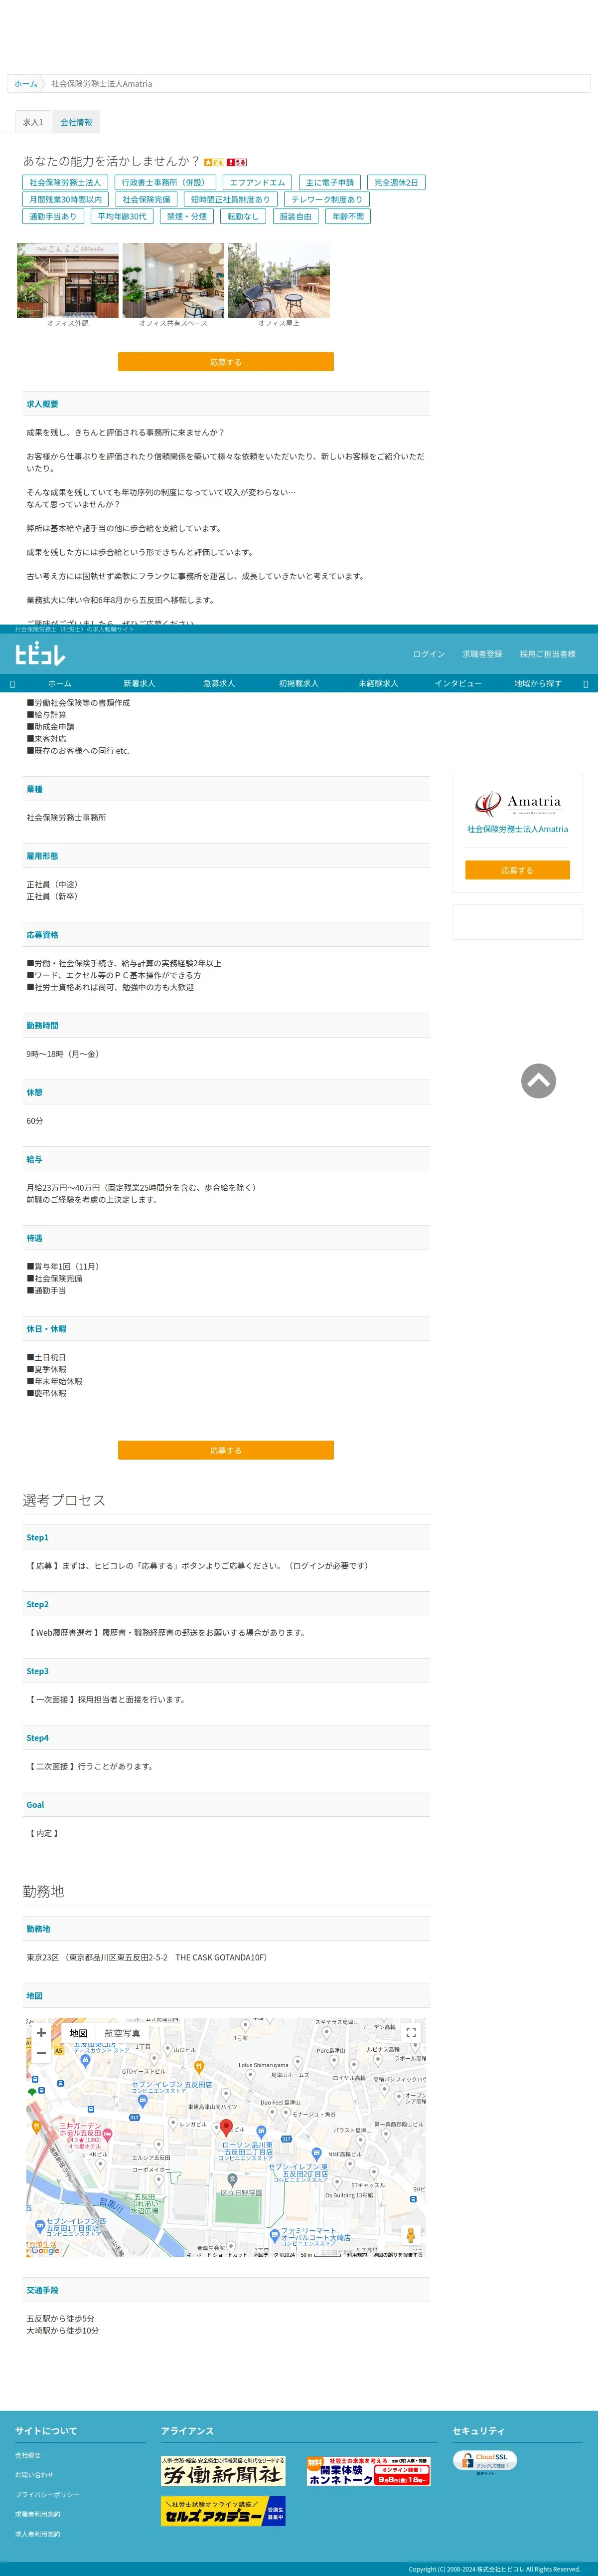This screenshot has height=2576, width=598.
Task: Open the オフィス屋上 photo
Action: coord(279,280)
